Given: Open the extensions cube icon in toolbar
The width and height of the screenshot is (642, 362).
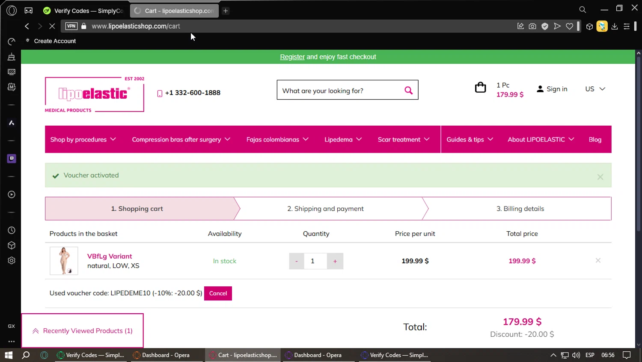Looking at the screenshot, I should [589, 26].
